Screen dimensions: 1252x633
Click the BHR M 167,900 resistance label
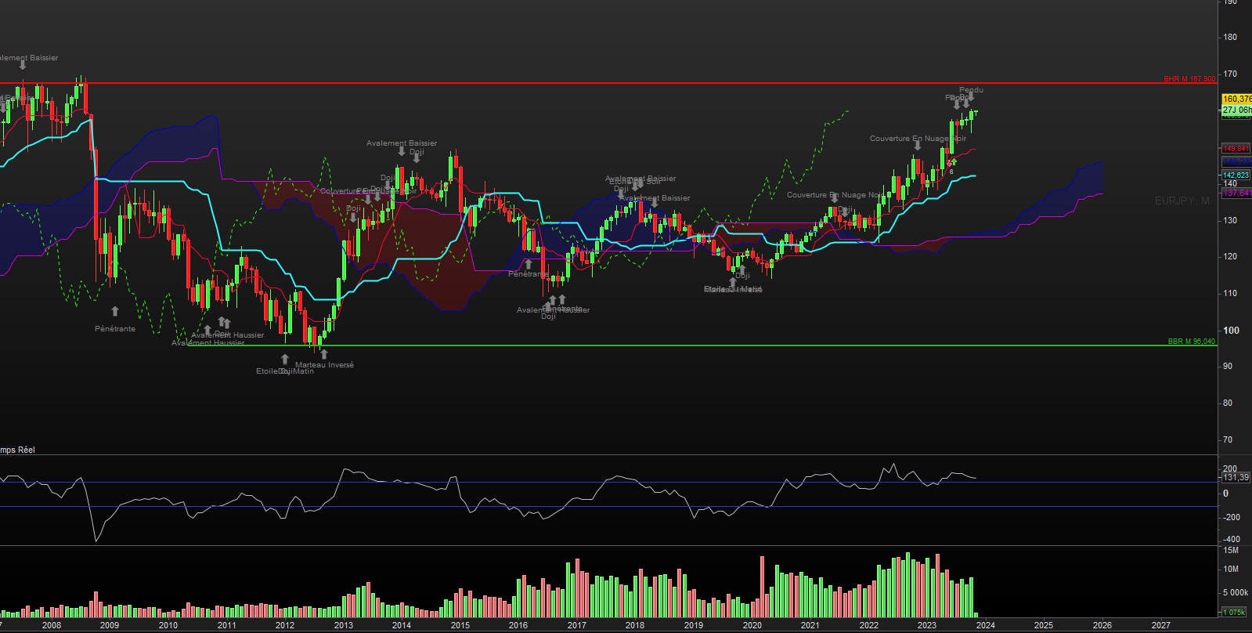[1189, 79]
